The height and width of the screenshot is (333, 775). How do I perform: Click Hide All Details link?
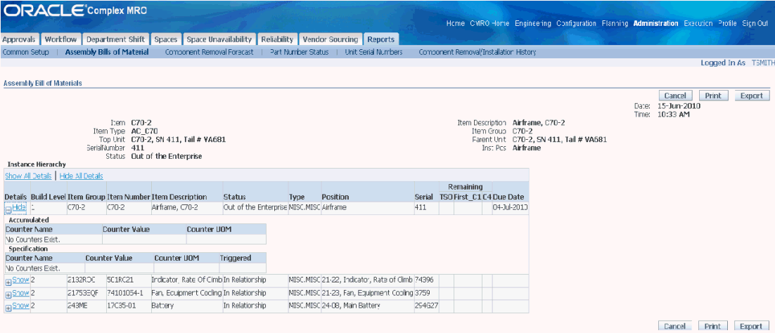(x=81, y=176)
